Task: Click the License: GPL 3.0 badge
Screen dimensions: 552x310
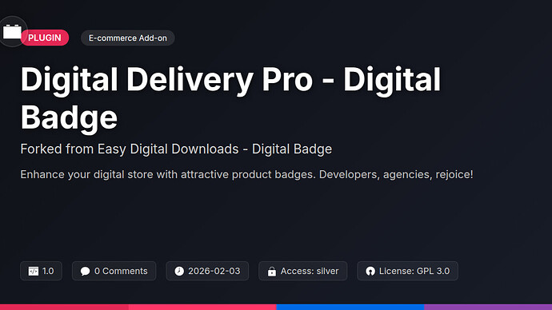Action: [x=408, y=271]
